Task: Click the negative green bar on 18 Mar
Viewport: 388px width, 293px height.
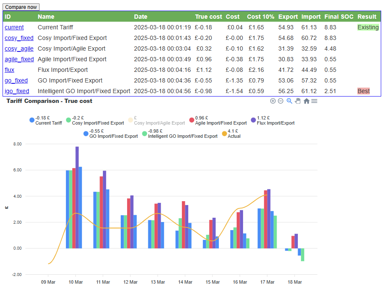Action: pyautogui.click(x=303, y=255)
